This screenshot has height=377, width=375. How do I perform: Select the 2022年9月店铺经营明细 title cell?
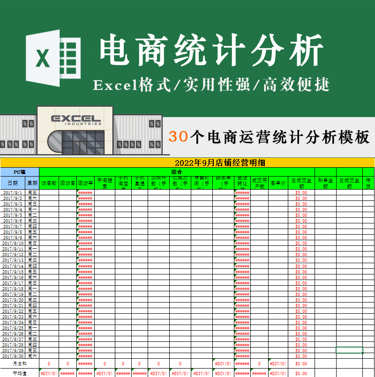[187, 163]
